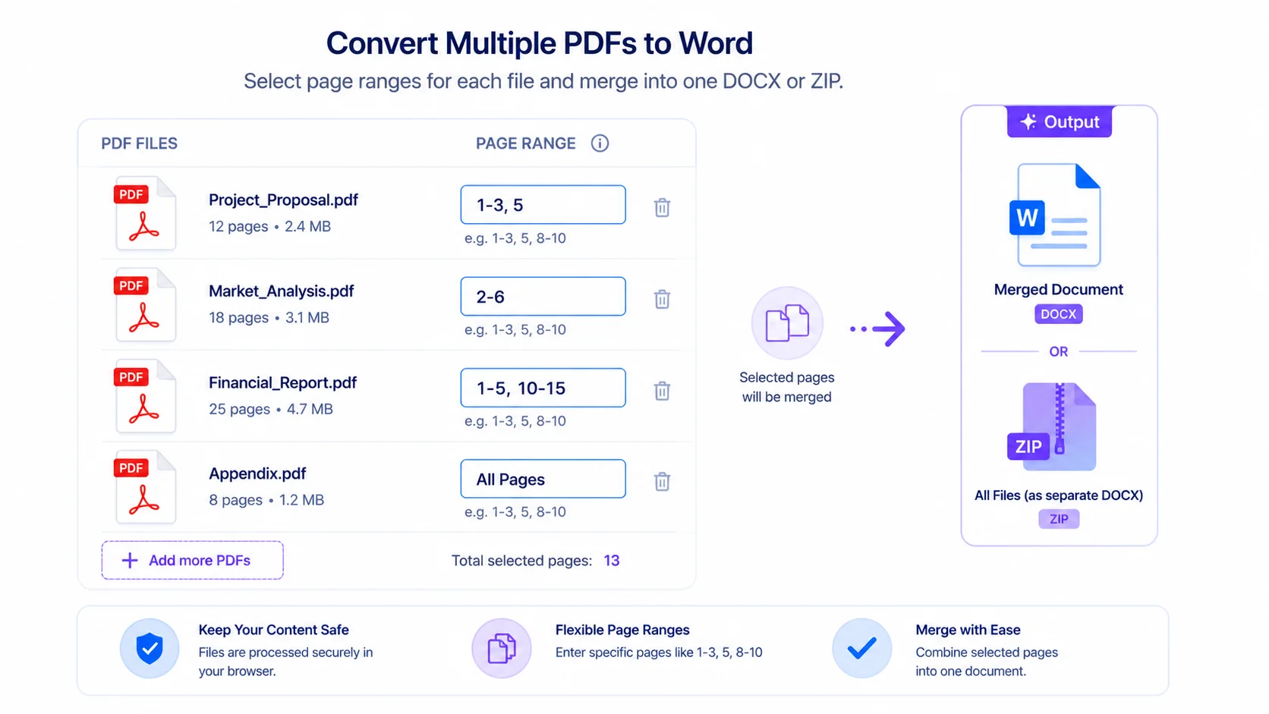The width and height of the screenshot is (1269, 714).
Task: Click the Appendix.pdf file name
Action: point(257,473)
